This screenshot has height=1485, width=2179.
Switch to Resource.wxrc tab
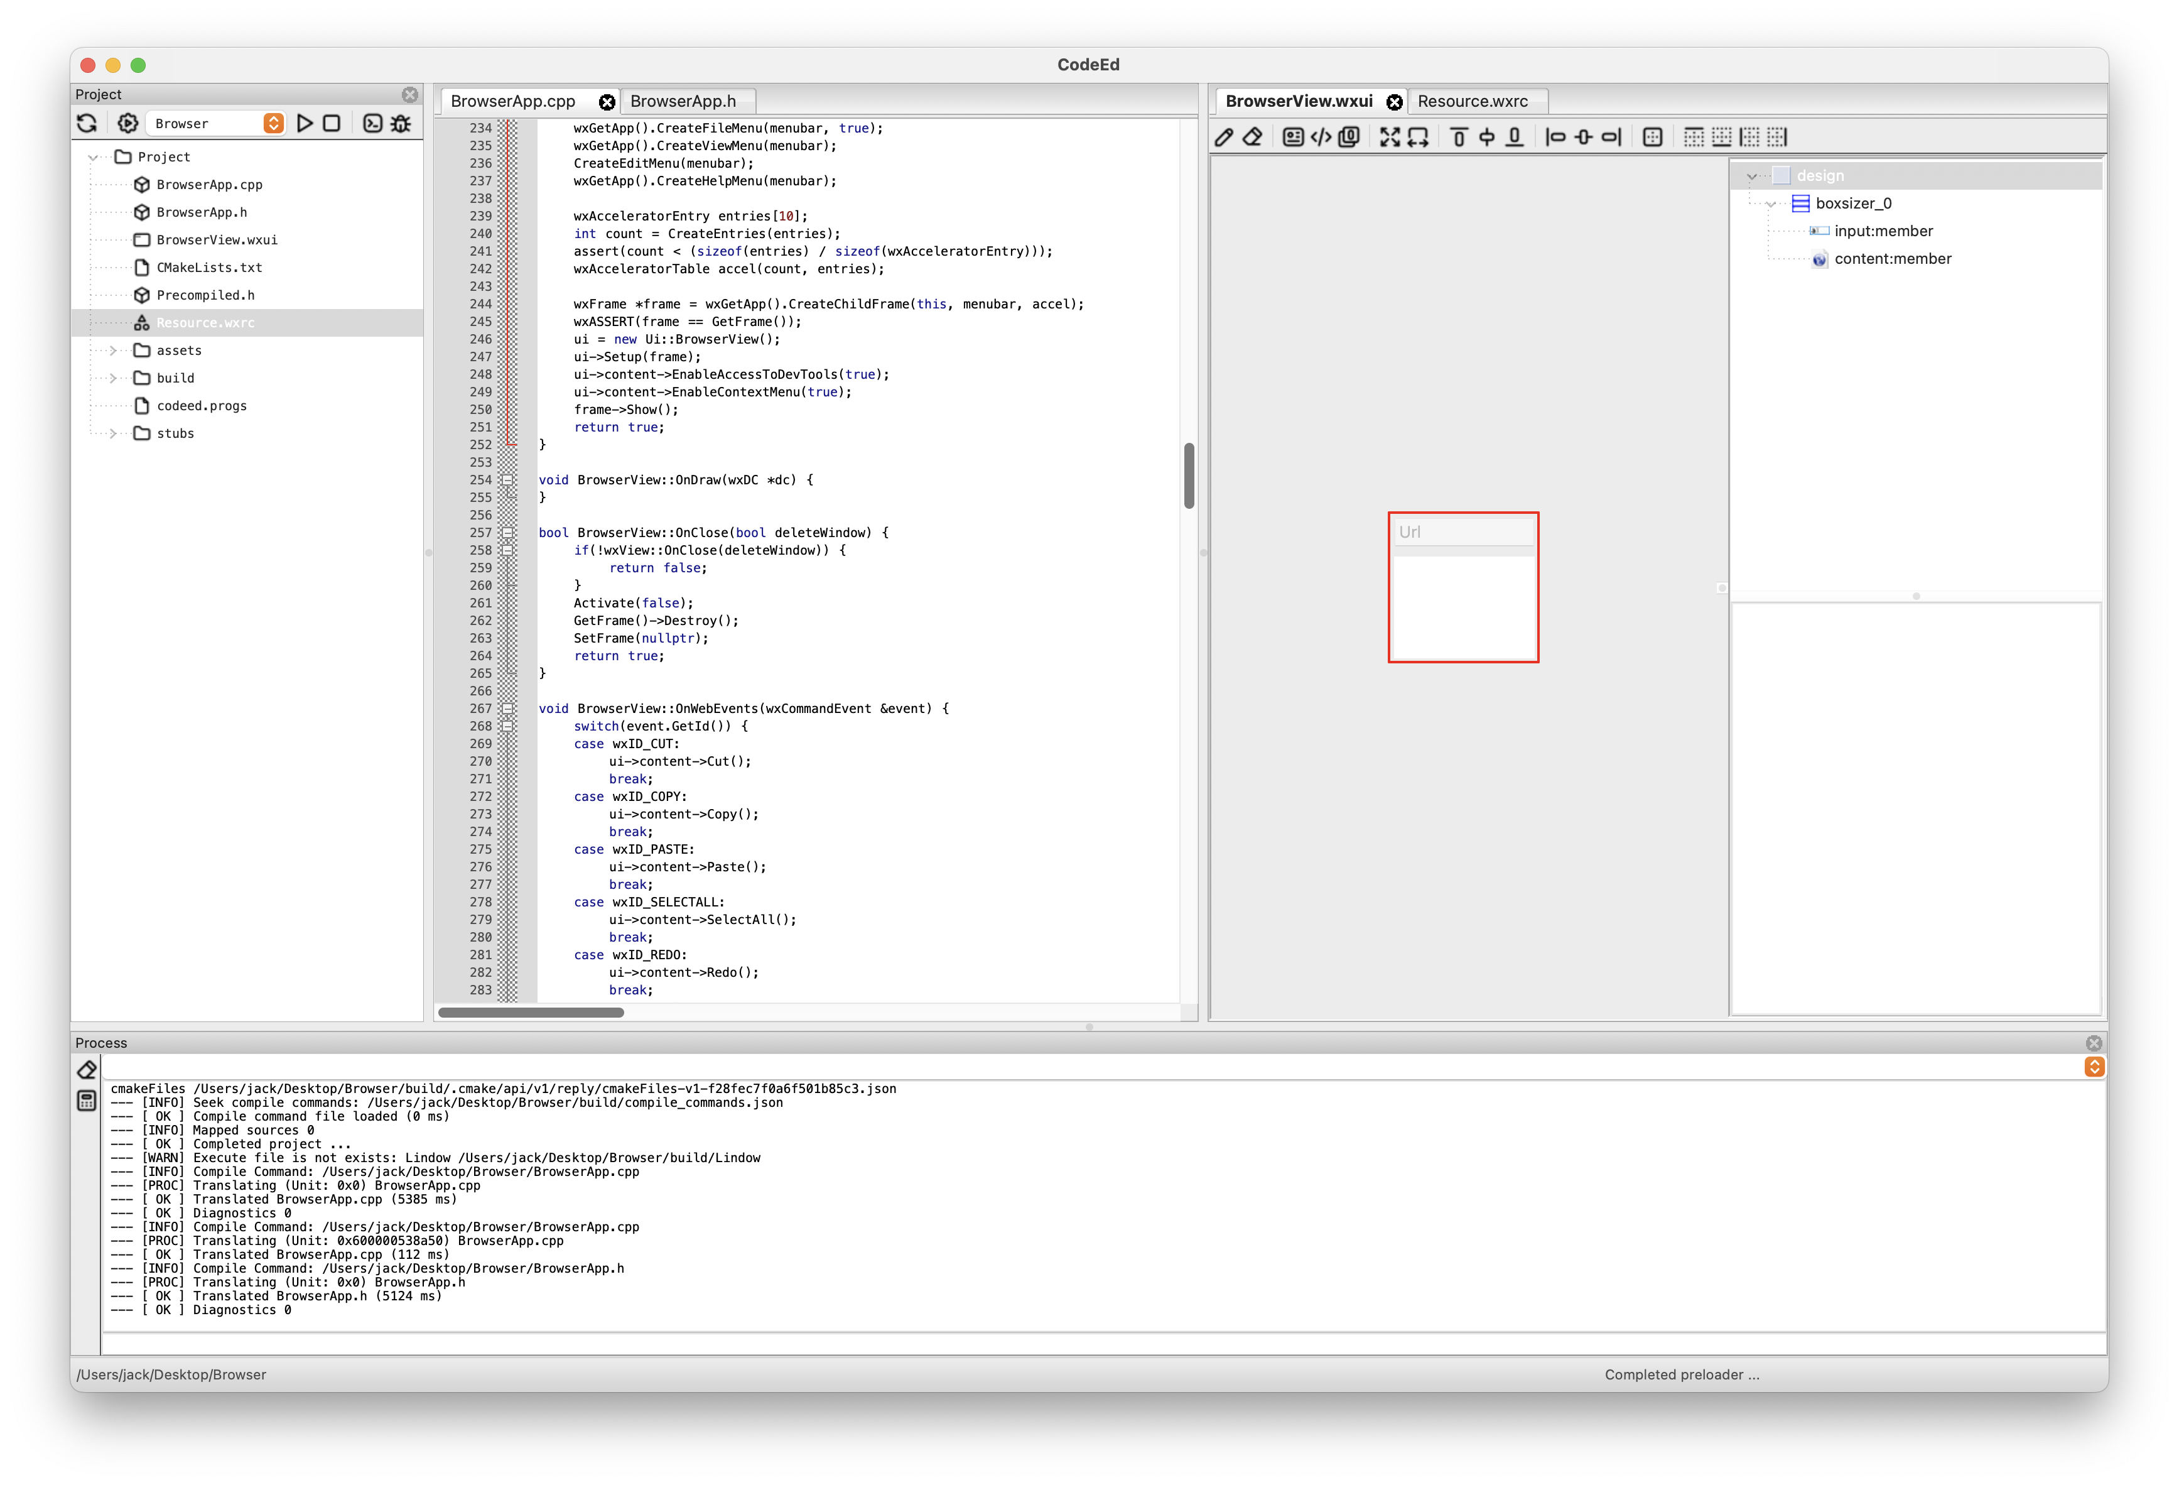click(1473, 101)
